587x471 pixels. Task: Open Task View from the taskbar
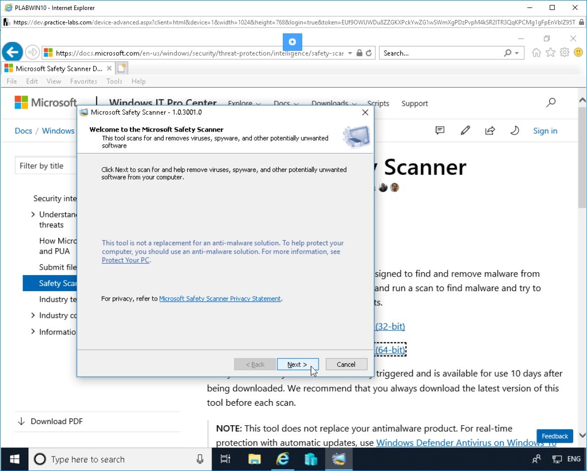click(x=226, y=459)
